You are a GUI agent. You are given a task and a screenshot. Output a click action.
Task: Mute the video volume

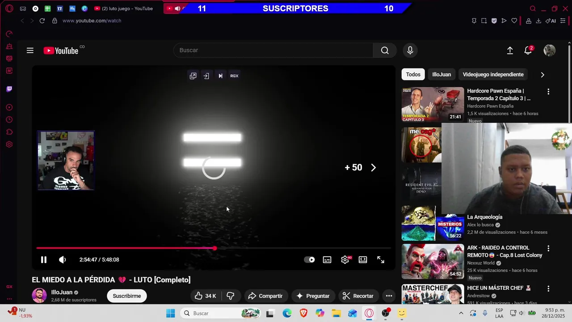pos(63,260)
